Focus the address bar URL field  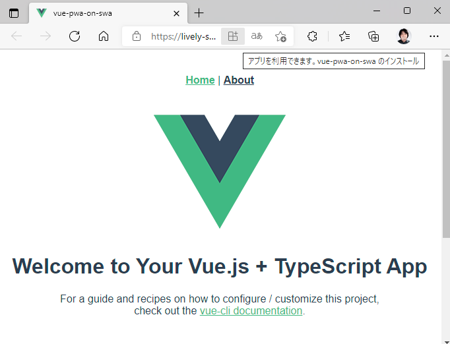[183, 36]
